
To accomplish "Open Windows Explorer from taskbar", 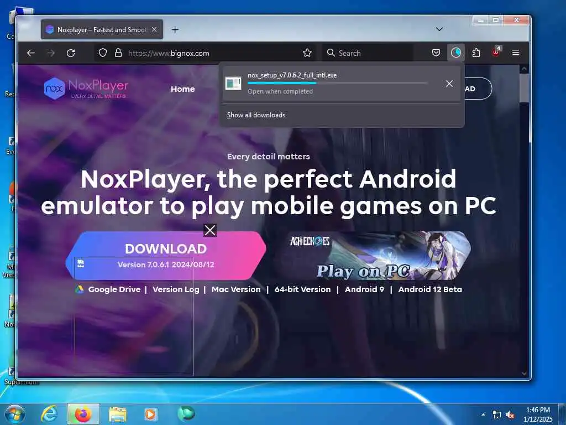I will [118, 414].
